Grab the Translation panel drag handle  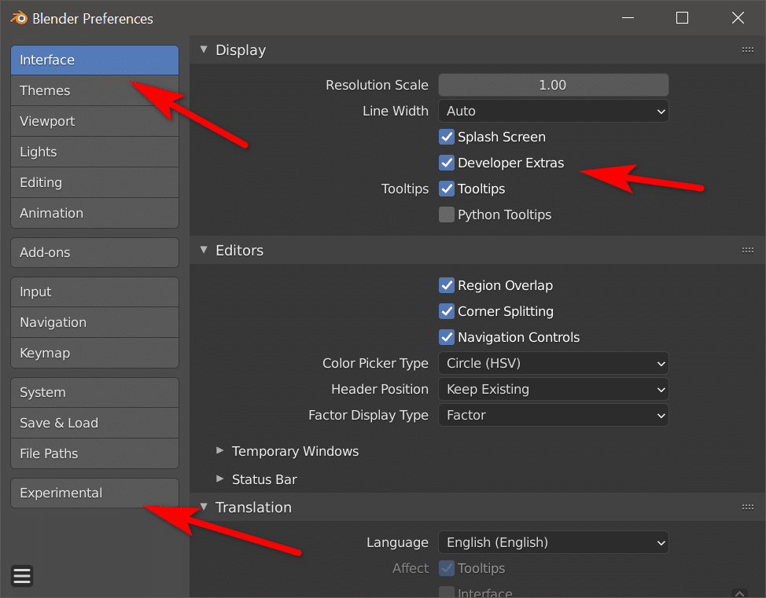click(747, 507)
